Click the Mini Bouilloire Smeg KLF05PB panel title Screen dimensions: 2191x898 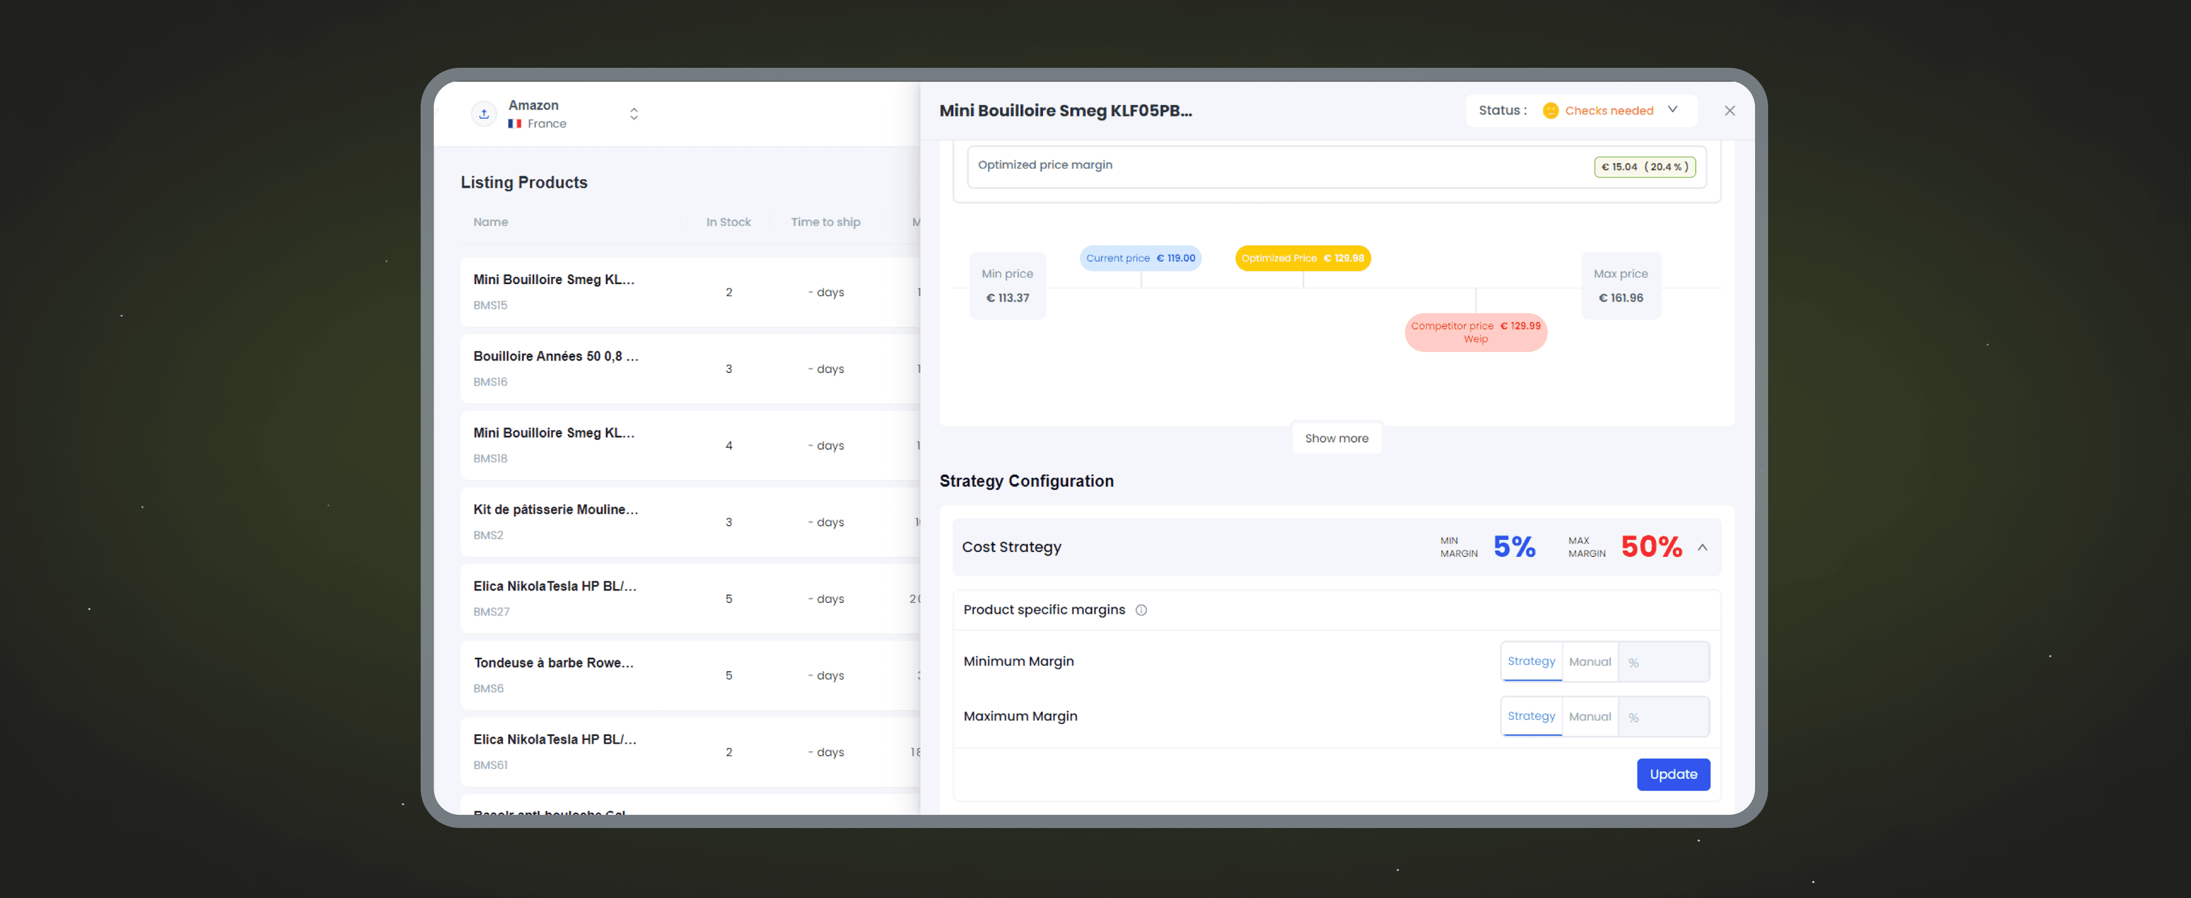pyautogui.click(x=1065, y=111)
